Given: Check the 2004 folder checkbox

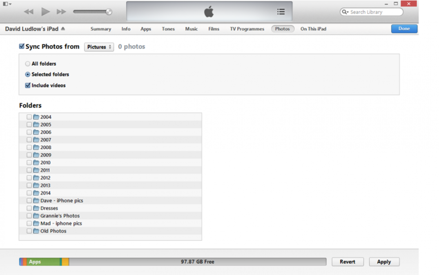Looking at the screenshot, I should pos(29,117).
